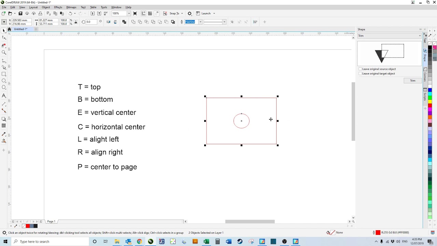Click the Import icon
The height and width of the screenshot is (246, 437).
click(93, 13)
